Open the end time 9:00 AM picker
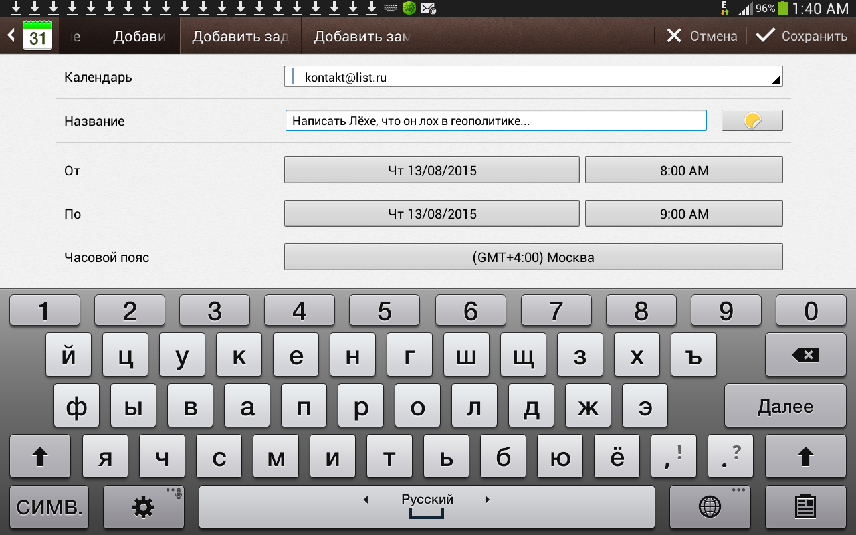 (x=684, y=213)
